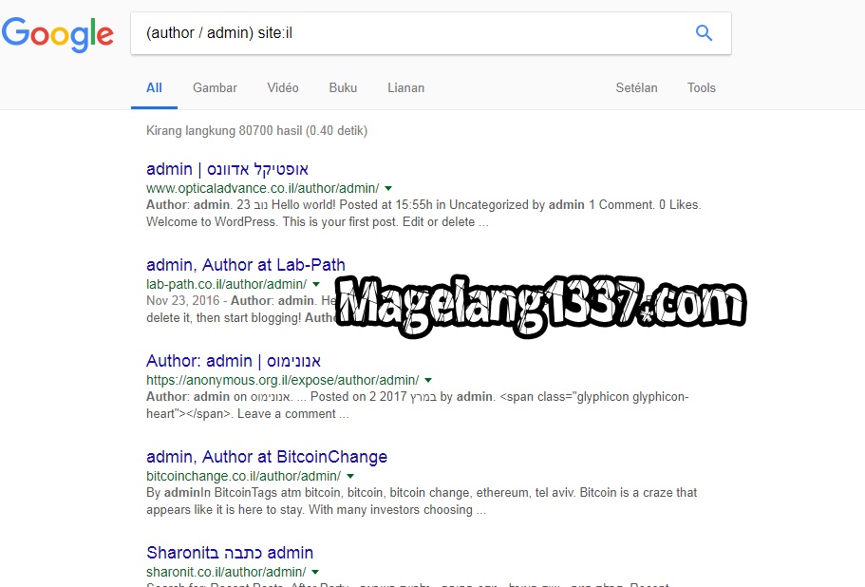
Task: Open the Lianan tab
Action: (405, 87)
